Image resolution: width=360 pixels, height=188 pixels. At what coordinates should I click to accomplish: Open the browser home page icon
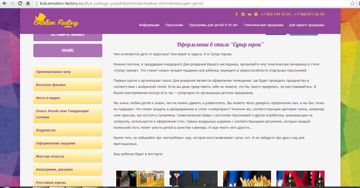pyautogui.click(x=28, y=3)
